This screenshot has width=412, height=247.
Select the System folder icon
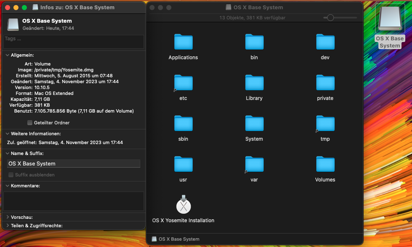(254, 123)
